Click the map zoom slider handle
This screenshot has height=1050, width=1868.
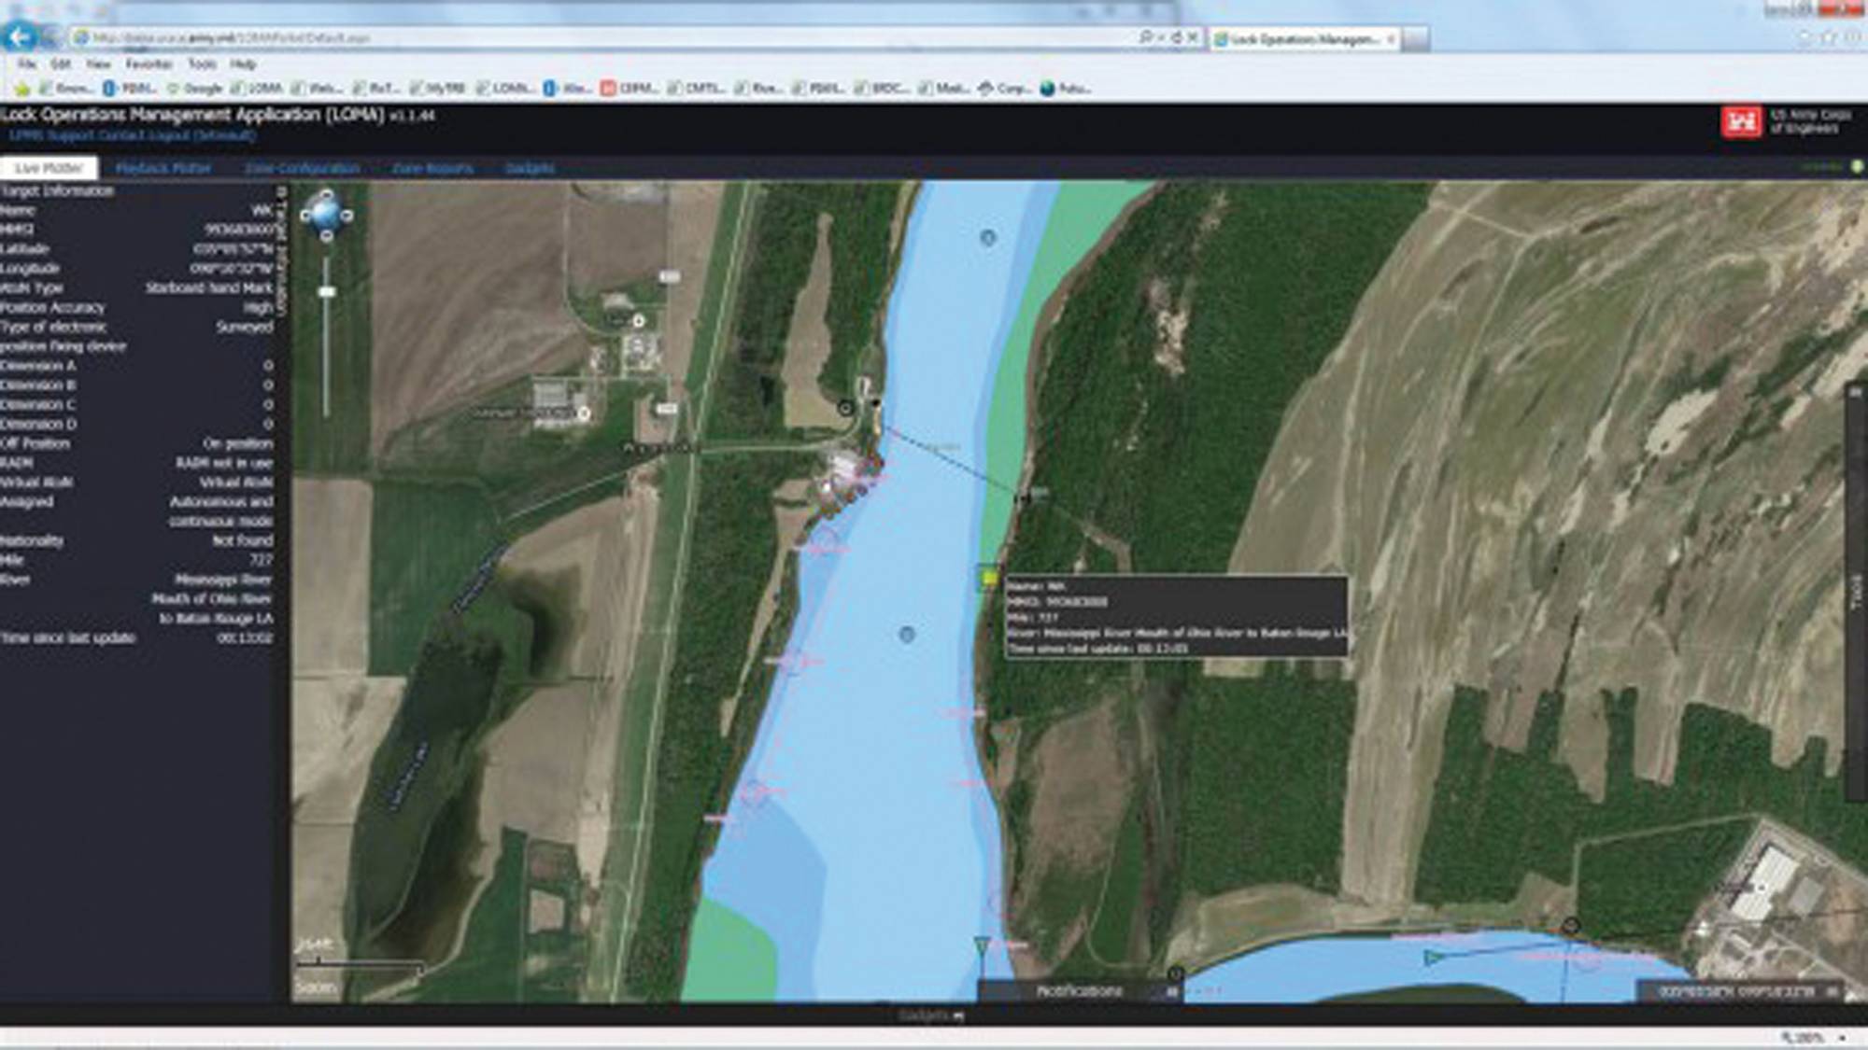point(326,292)
